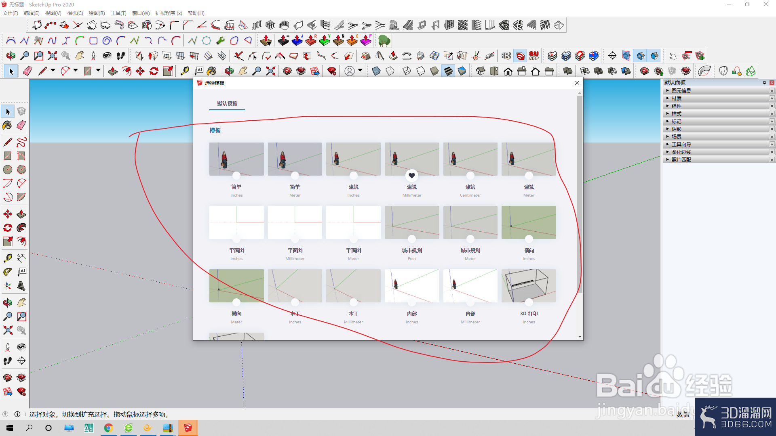Click the SketchUp taskbar icon

click(188, 428)
